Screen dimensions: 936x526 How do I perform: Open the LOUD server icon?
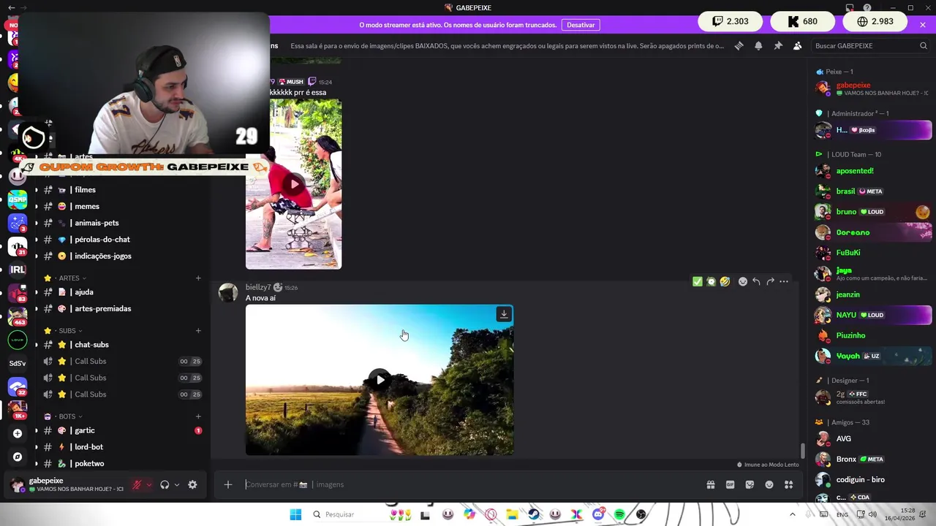[18, 340]
